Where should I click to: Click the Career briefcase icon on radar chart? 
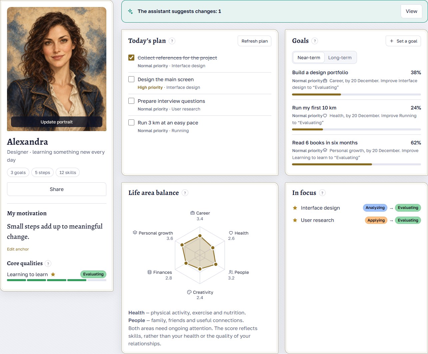pyautogui.click(x=193, y=213)
